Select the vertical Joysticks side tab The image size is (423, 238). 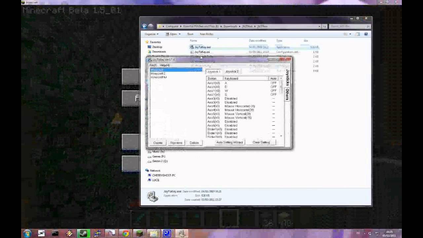pyautogui.click(x=288, y=78)
